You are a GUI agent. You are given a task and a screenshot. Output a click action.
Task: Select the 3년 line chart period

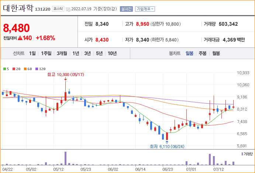point(87,53)
